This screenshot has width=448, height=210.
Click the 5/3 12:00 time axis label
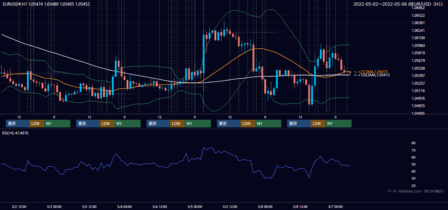[x=89, y=206]
